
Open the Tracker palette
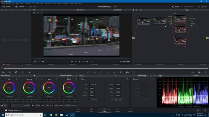click(x=108, y=72)
